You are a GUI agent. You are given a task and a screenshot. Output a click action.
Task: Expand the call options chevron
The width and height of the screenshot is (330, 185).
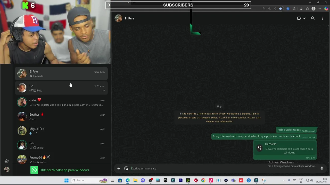(x=304, y=18)
